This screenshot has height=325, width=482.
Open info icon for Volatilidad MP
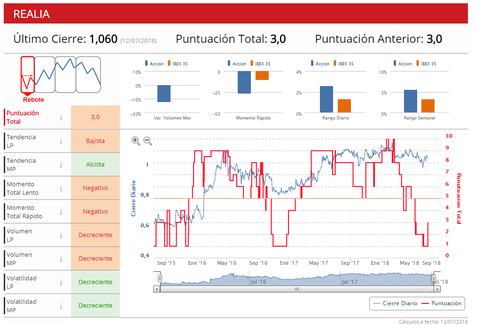click(x=61, y=306)
